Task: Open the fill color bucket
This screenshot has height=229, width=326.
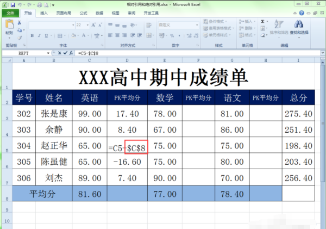Action: pos(73,35)
